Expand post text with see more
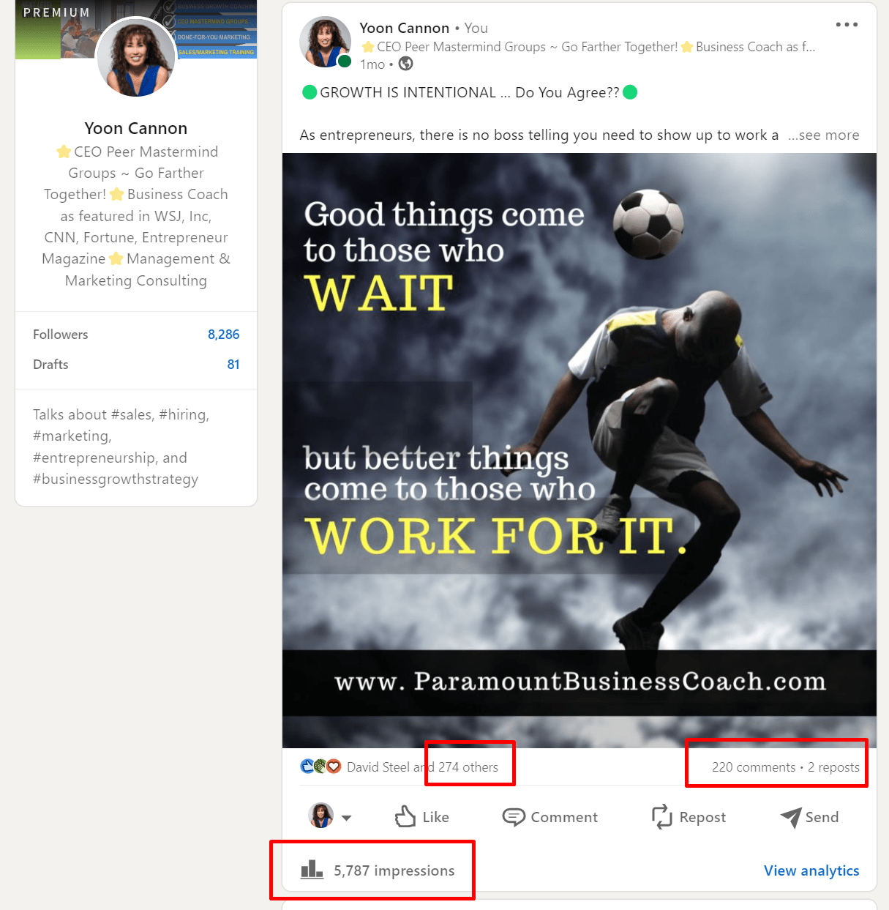Screen dimensions: 889x910 [823, 135]
